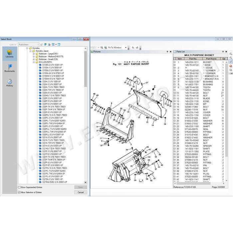Click the Cancel button

tap(81, 192)
